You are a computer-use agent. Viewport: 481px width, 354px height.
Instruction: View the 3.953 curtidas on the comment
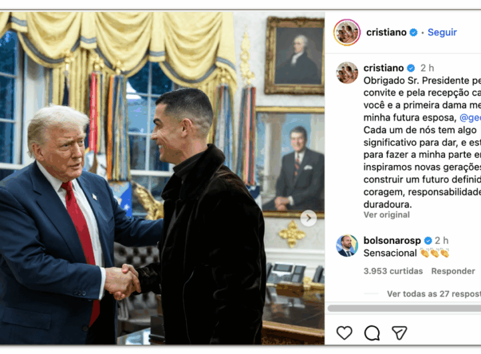[x=393, y=271]
